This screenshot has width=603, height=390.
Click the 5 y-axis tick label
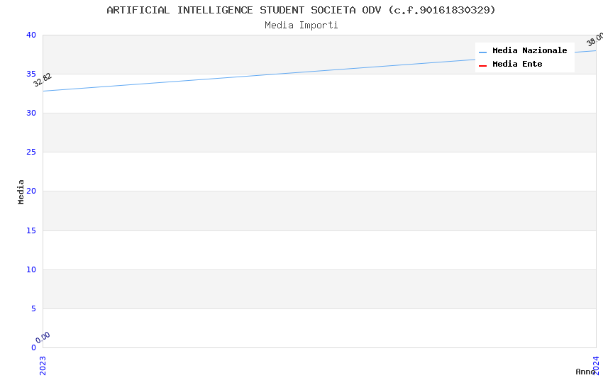(33, 308)
